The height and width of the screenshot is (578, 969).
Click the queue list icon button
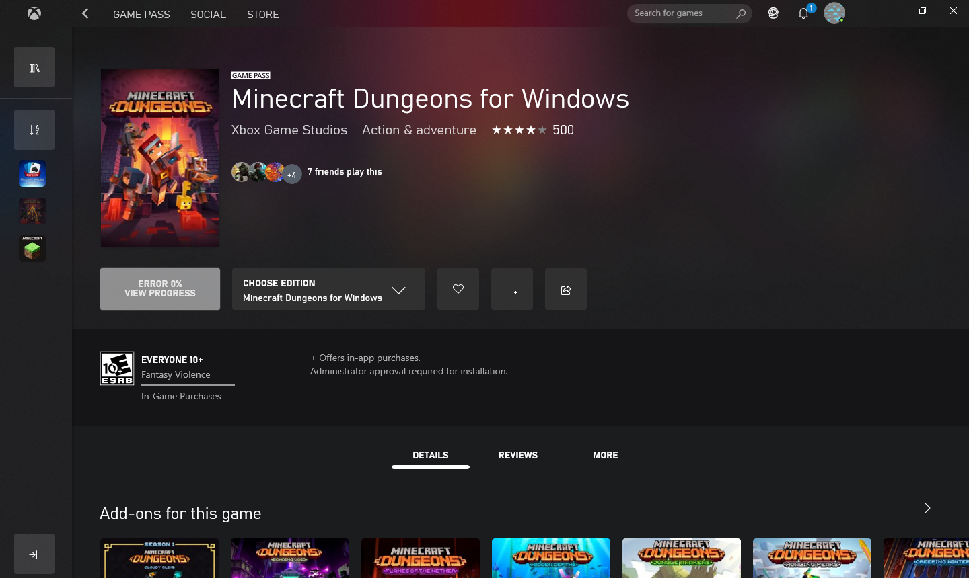click(x=512, y=289)
